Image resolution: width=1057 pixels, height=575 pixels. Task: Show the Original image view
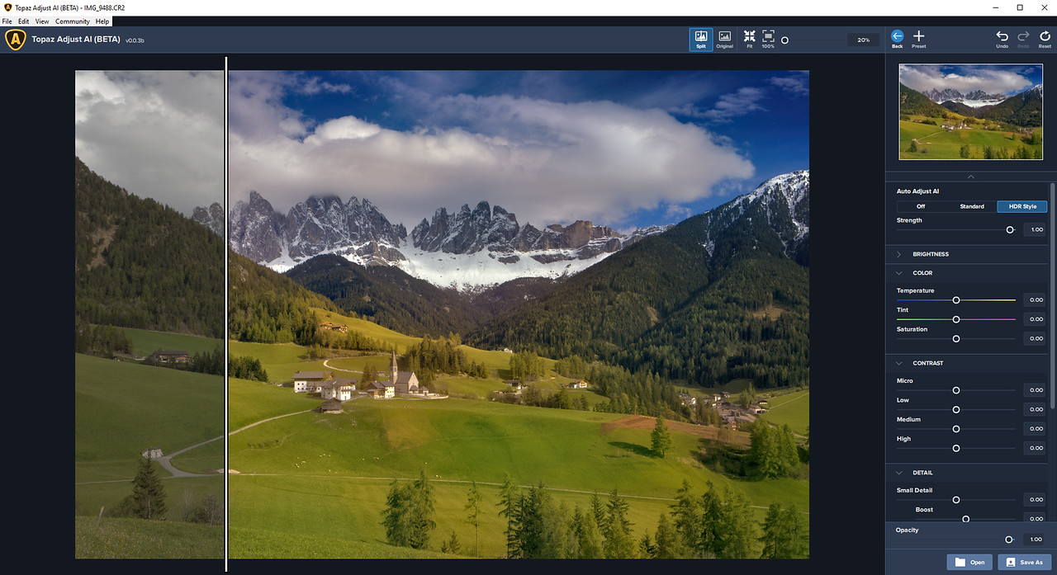(724, 40)
